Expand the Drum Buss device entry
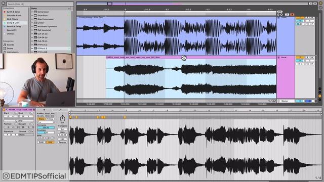 (32, 16)
